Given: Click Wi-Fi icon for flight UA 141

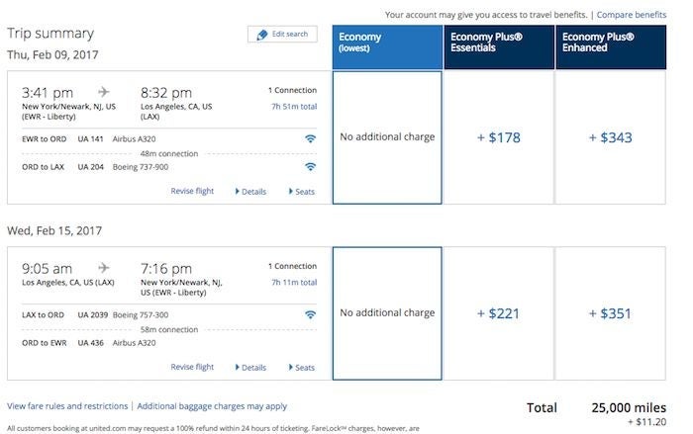Looking at the screenshot, I should tap(310, 139).
